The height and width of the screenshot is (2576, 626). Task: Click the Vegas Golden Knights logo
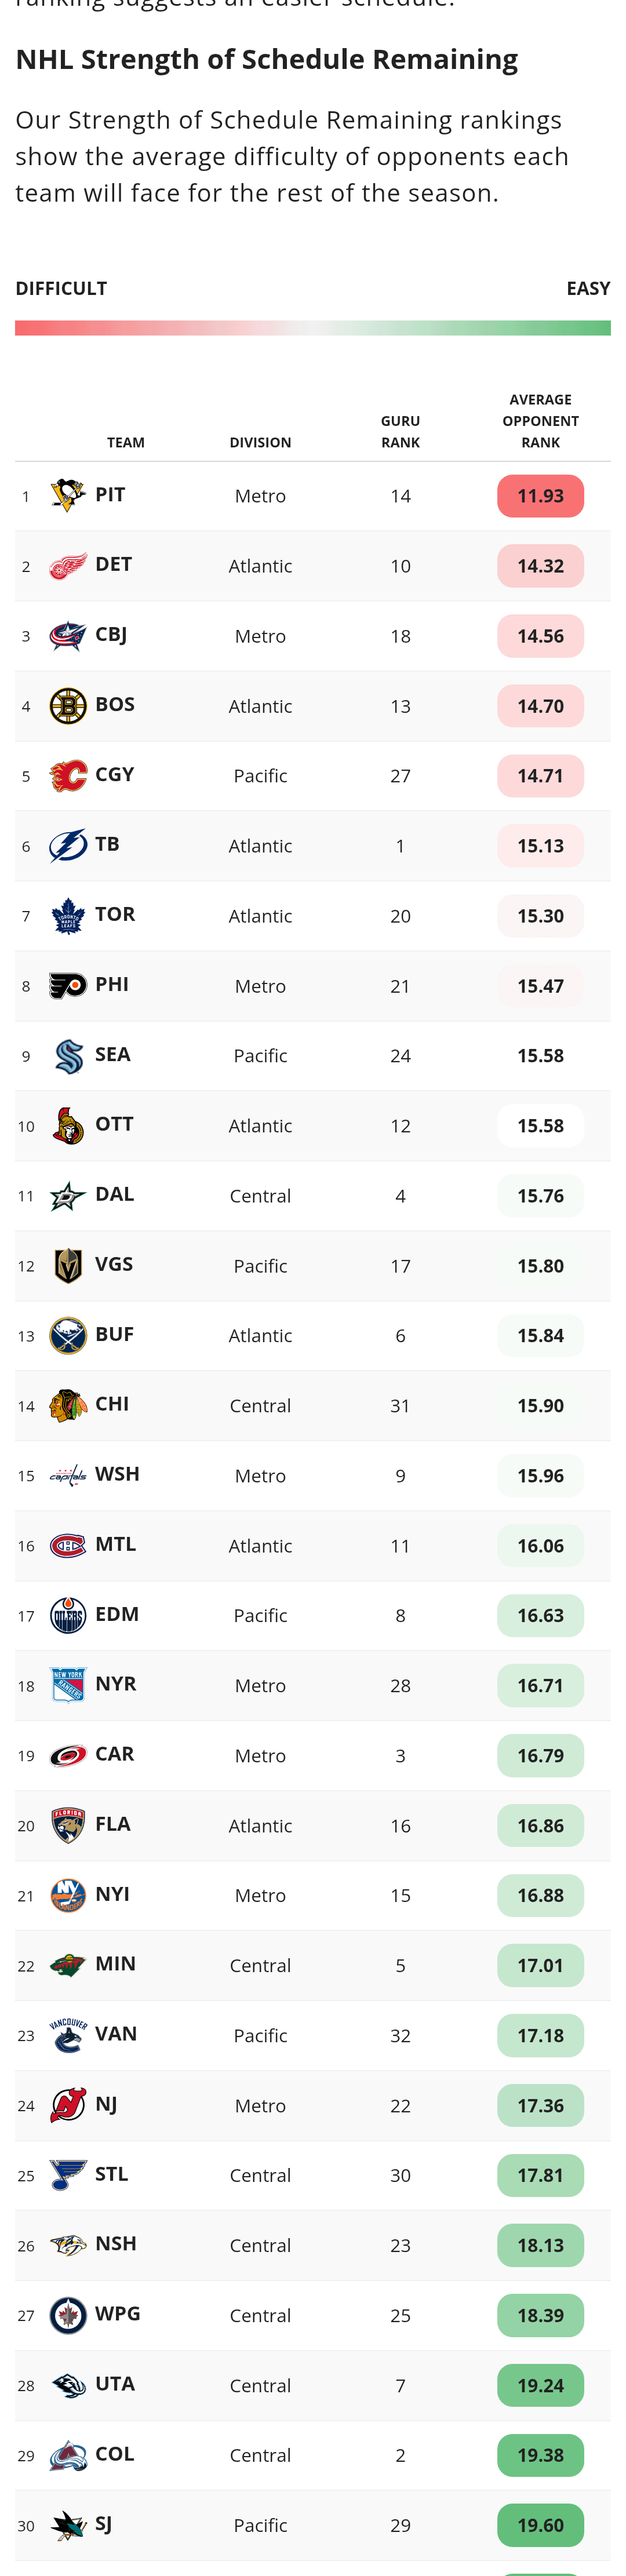coord(68,1266)
